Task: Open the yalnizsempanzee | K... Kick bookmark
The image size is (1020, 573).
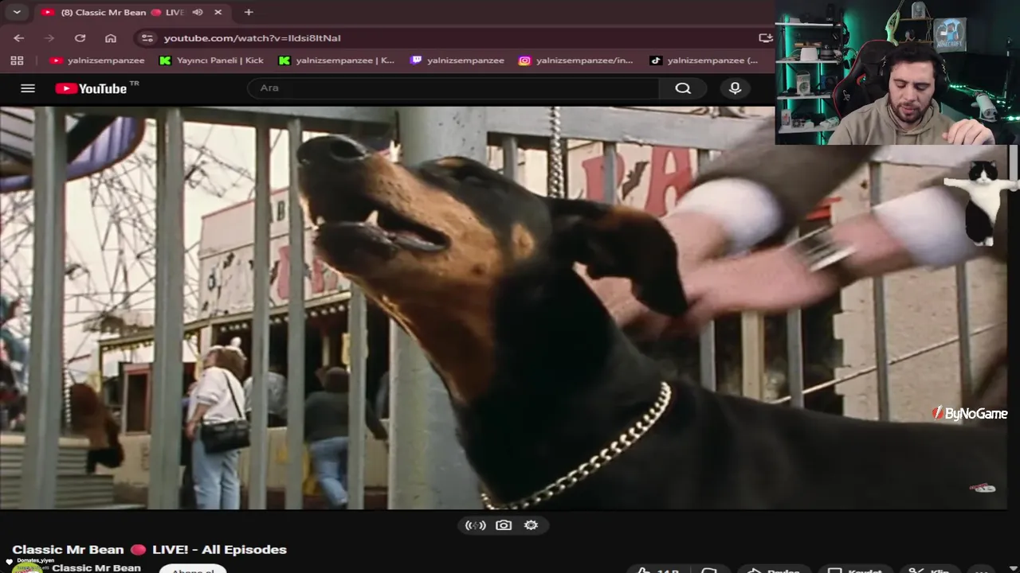Action: tap(336, 60)
